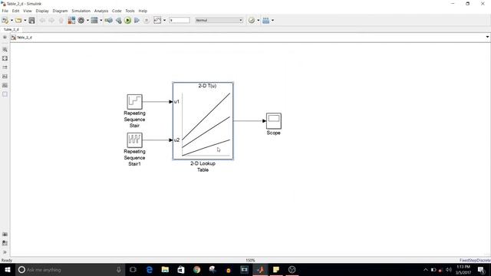Expand the Open model dropdown arrow
This screenshot has height=276, width=491.
tap(25, 21)
